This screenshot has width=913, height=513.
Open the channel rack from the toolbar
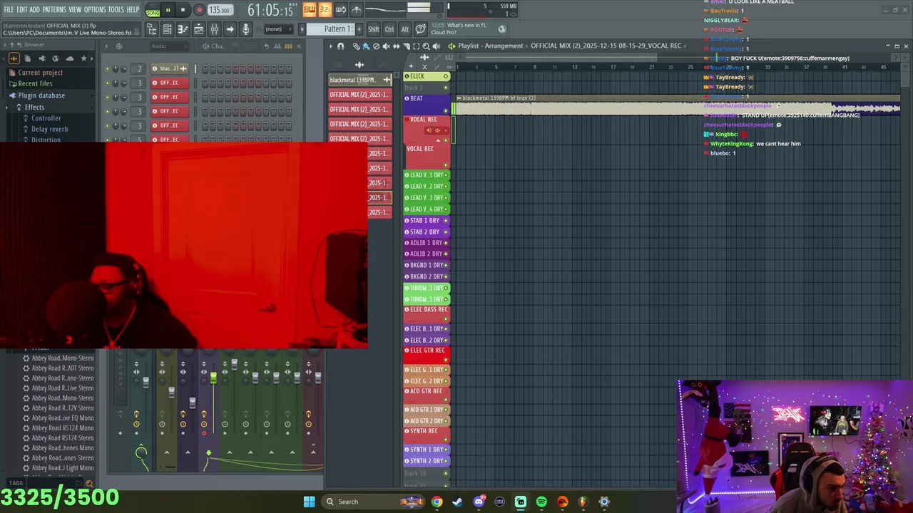coord(168,29)
